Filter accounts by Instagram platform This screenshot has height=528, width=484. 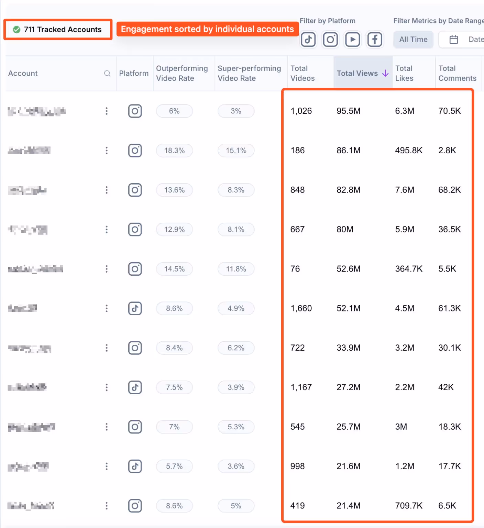click(330, 40)
